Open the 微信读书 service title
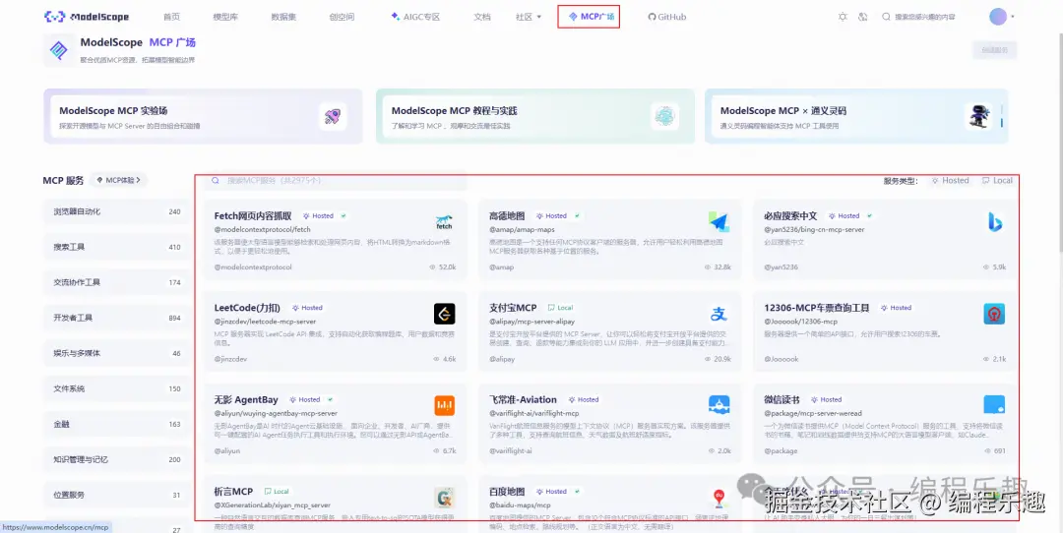1063x533 pixels. [782, 399]
